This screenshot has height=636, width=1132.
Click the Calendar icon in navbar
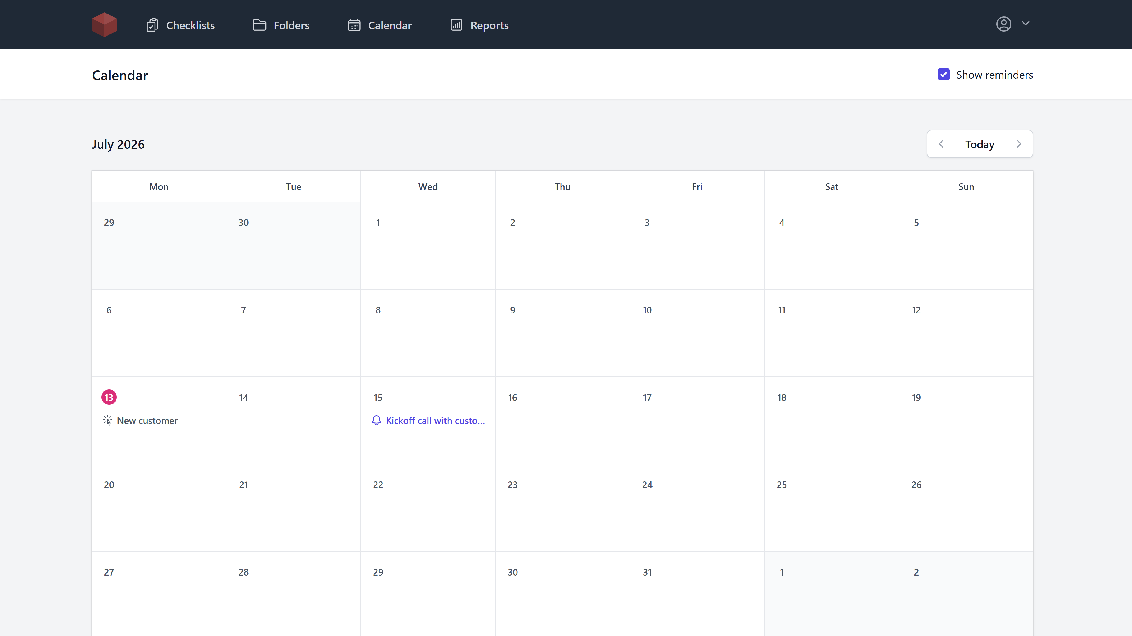354,25
